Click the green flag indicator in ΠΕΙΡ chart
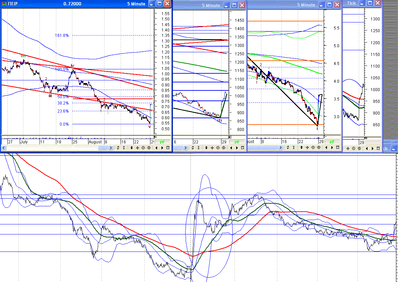Image resolution: width=398 pixels, height=282 pixels. click(x=162, y=142)
